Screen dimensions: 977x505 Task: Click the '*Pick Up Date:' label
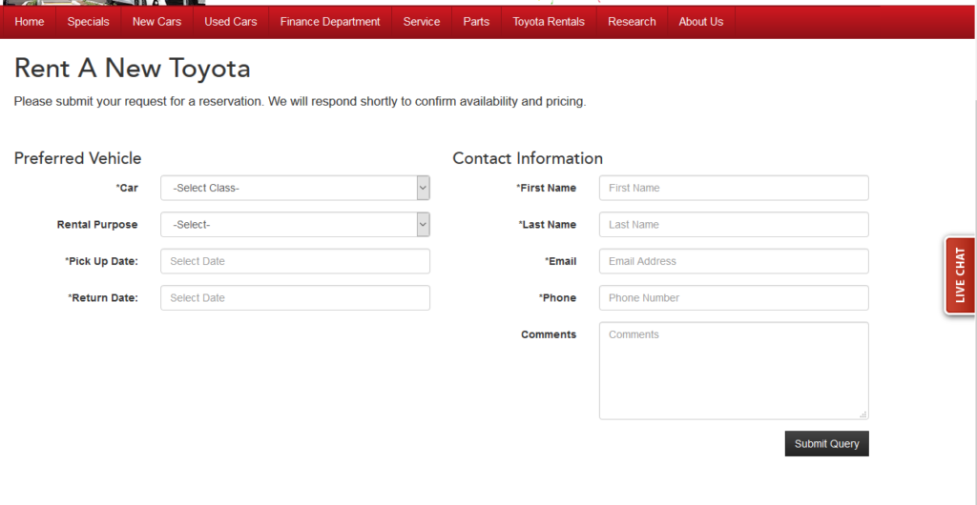pyautogui.click(x=101, y=261)
